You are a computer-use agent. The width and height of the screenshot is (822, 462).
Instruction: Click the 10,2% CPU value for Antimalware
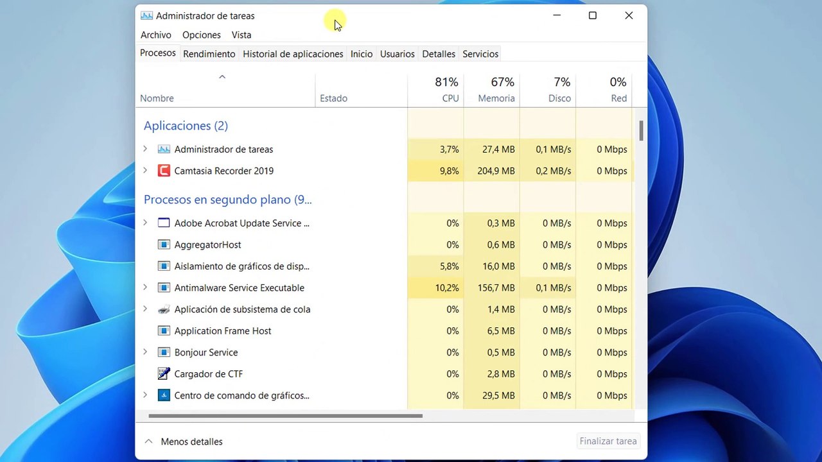447,288
